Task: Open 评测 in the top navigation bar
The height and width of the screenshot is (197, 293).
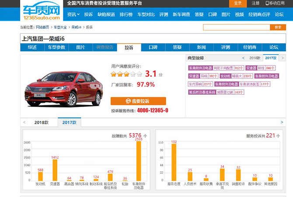Action: 164,14
